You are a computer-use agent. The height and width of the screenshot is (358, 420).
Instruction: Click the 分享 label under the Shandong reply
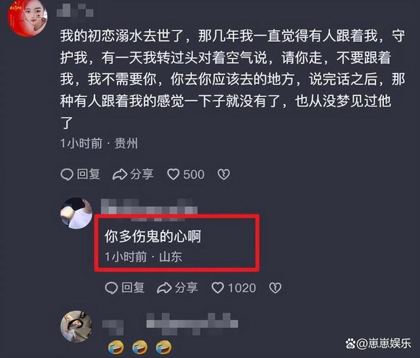(x=186, y=288)
